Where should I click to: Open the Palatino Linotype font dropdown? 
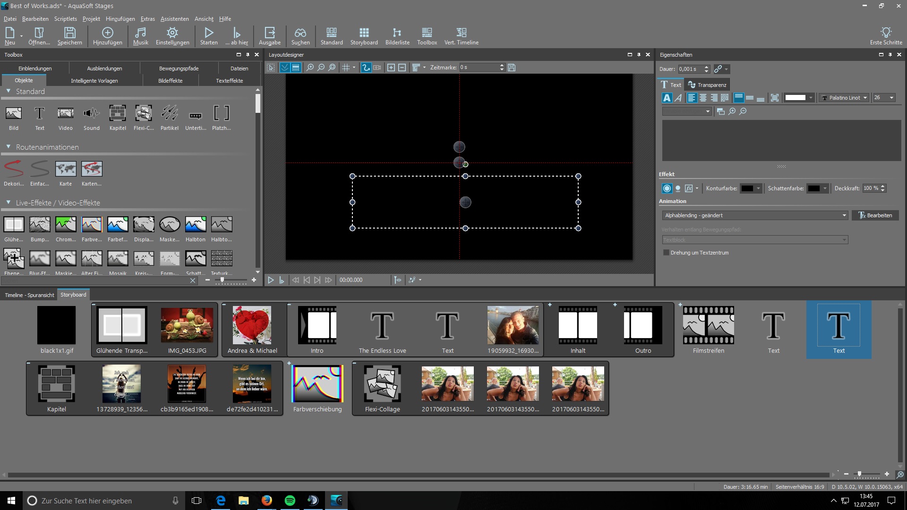[x=845, y=98]
